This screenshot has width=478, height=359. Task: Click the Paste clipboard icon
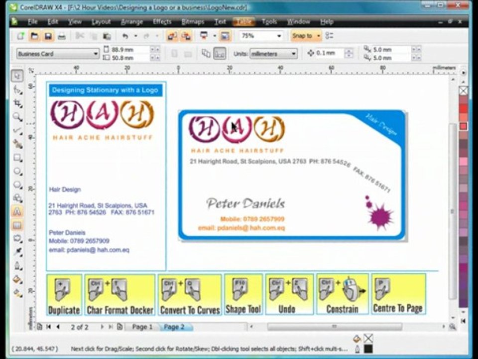point(107,36)
